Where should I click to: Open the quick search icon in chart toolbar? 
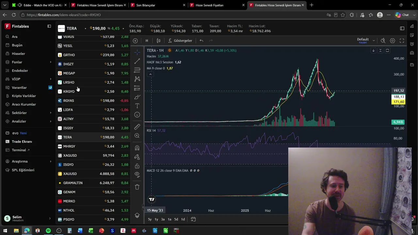point(383,40)
